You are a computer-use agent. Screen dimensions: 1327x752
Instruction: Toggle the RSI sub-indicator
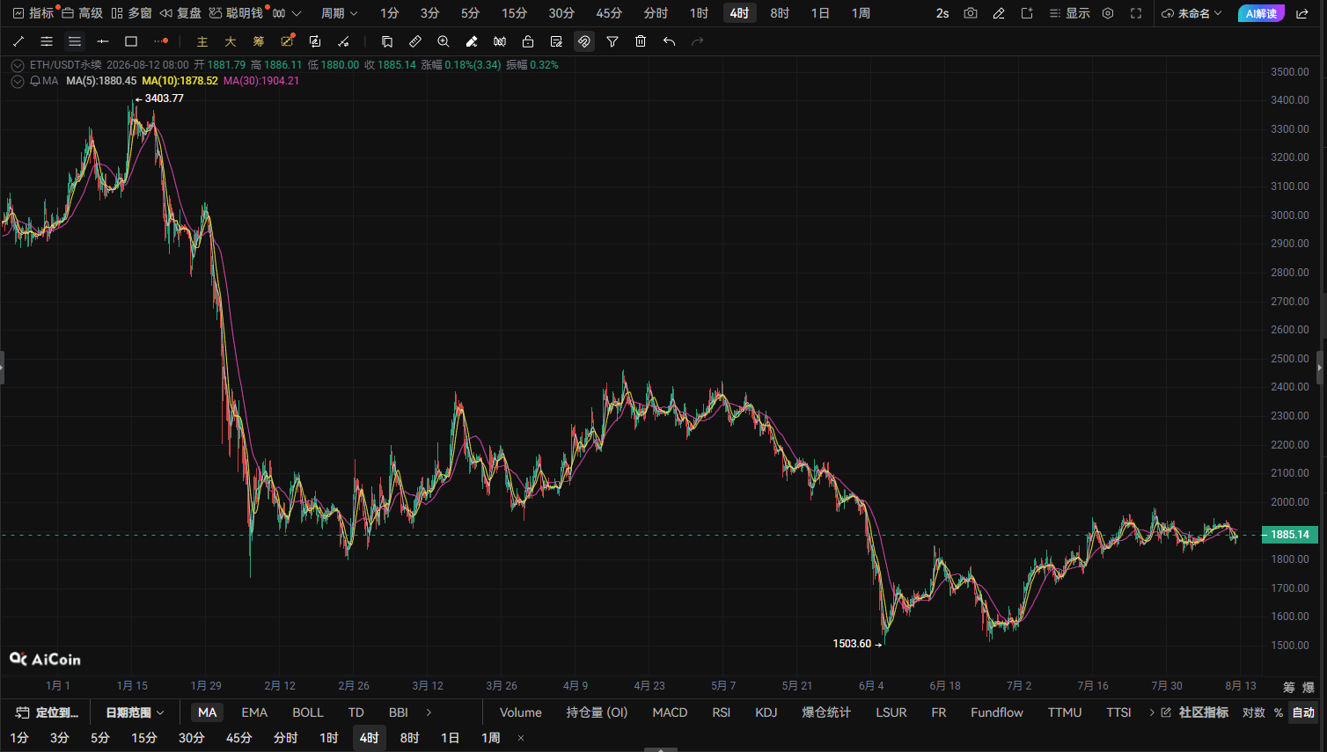722,712
